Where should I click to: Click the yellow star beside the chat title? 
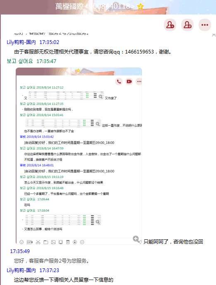(140, 7)
